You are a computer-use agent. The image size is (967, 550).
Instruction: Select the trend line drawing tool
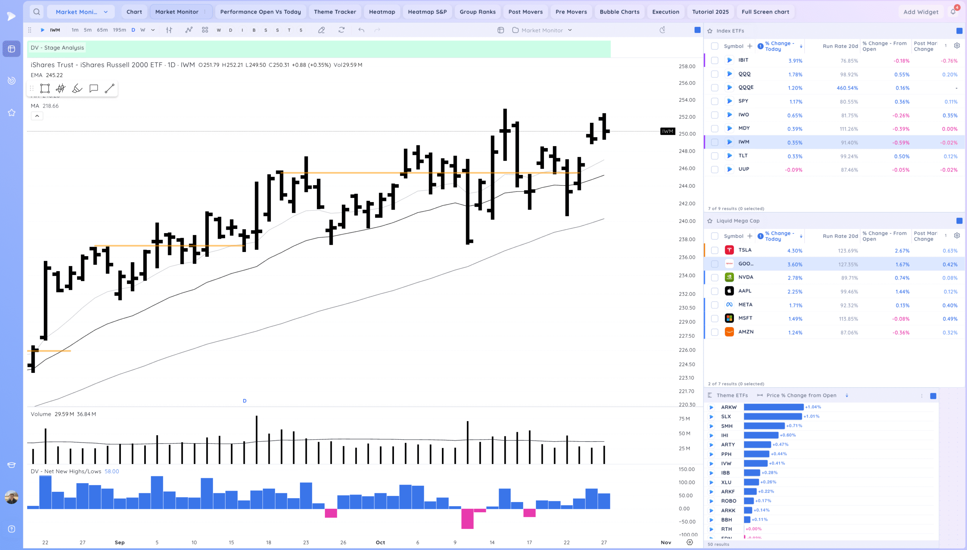(x=110, y=88)
